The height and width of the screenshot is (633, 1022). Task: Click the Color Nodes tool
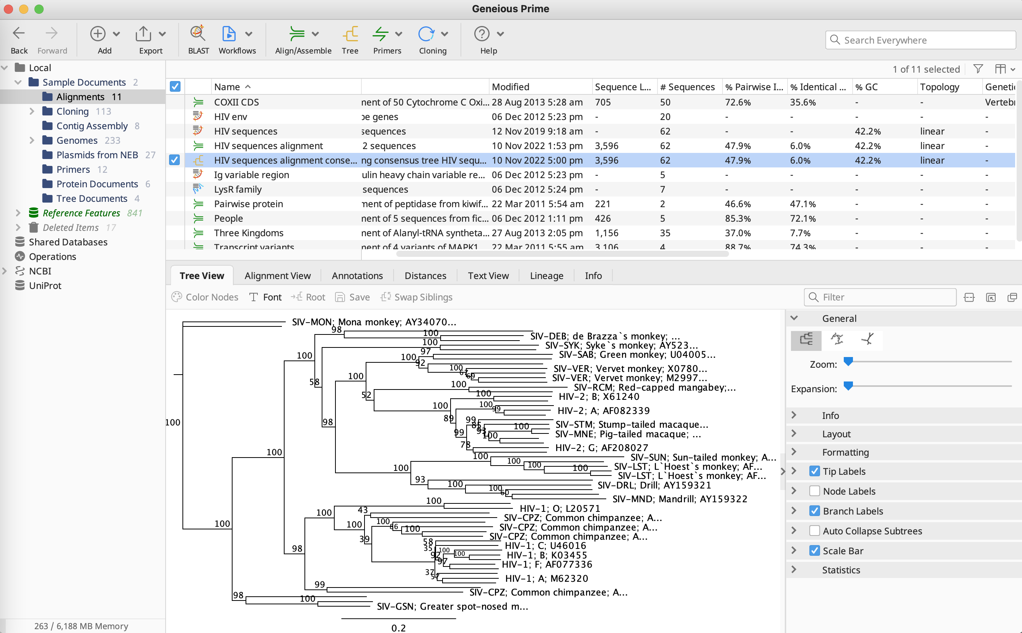(205, 297)
